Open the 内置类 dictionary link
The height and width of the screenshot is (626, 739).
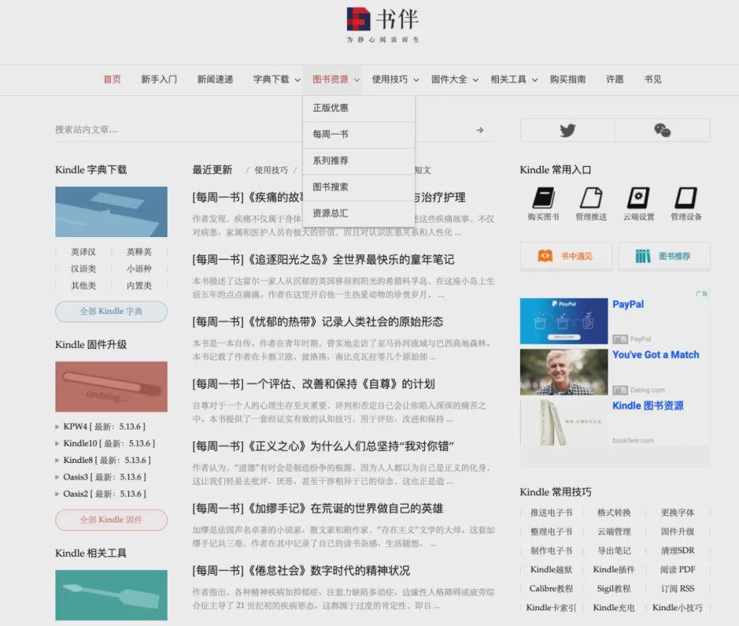click(x=139, y=286)
